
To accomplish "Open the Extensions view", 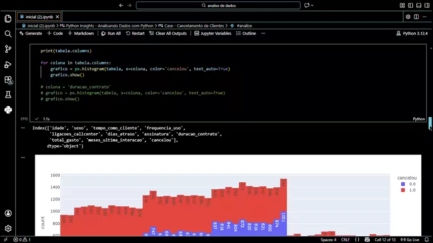I will click(x=8, y=80).
